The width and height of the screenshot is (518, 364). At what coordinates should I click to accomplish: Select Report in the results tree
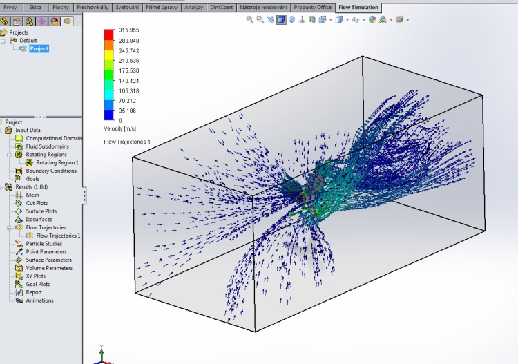pos(34,292)
